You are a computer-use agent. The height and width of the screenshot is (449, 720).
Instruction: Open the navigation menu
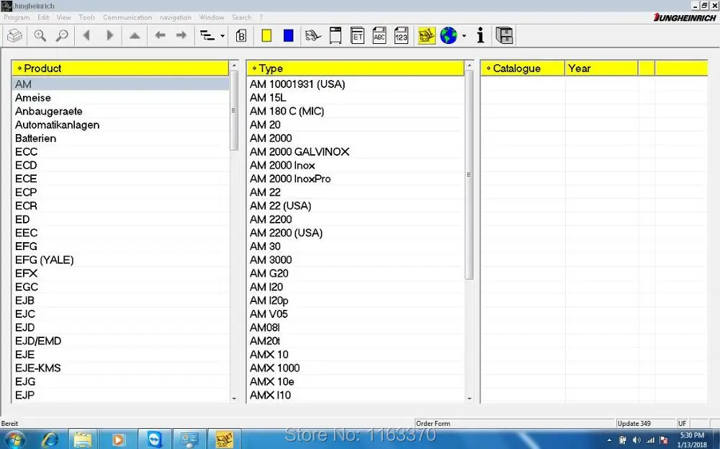(176, 17)
